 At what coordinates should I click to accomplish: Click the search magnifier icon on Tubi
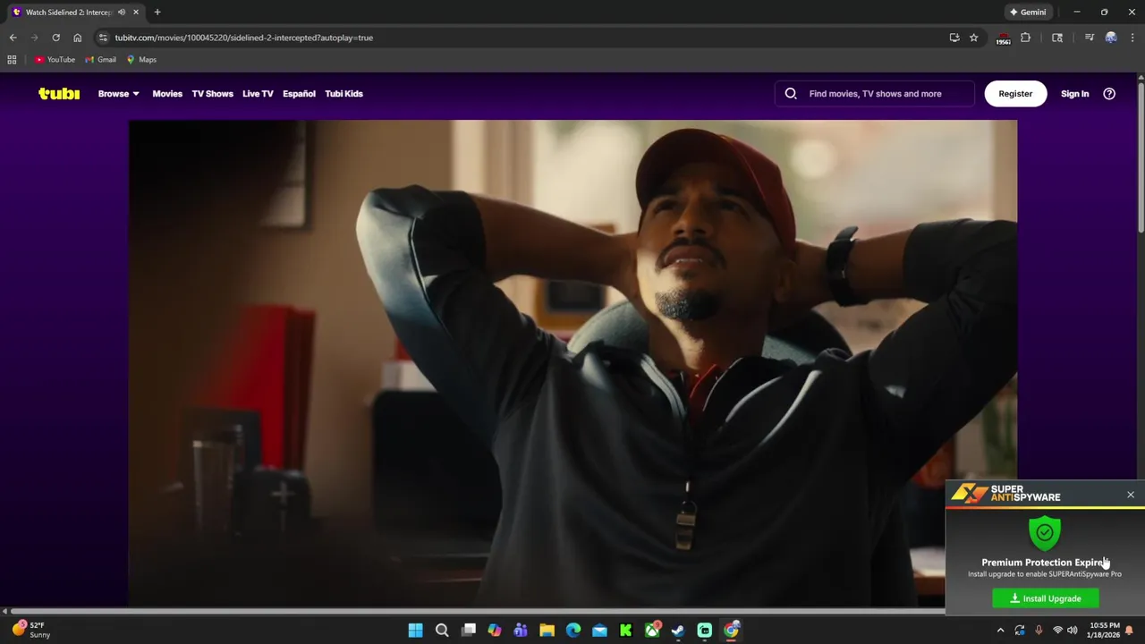click(x=791, y=93)
